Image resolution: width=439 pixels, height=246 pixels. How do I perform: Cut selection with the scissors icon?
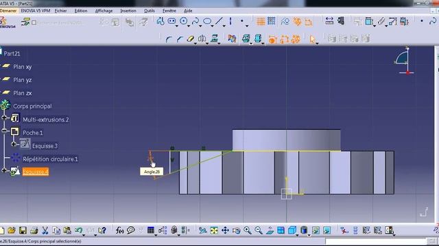click(45, 230)
